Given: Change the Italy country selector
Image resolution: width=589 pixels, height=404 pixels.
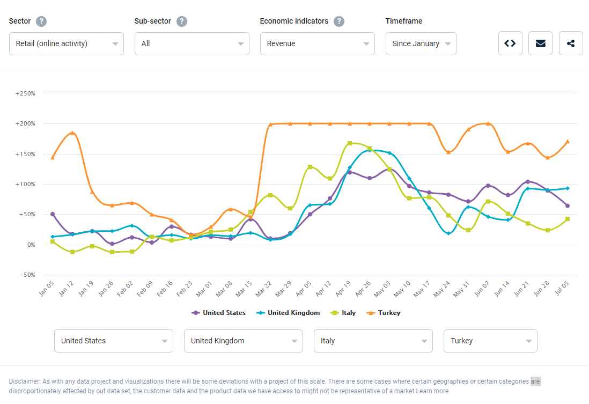Looking at the screenshot, I should tap(373, 341).
